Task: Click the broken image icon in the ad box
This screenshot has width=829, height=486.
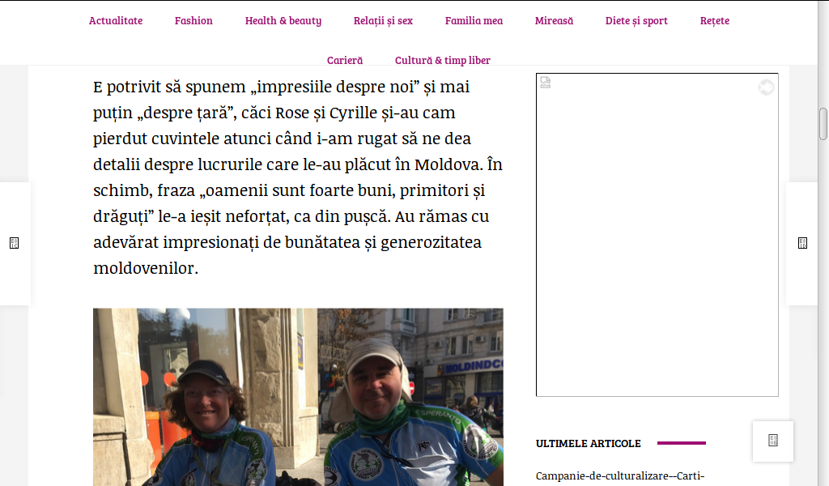Action: [546, 83]
